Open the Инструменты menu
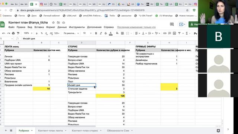The height and width of the screenshot is (134, 238). (x=77, y=27)
